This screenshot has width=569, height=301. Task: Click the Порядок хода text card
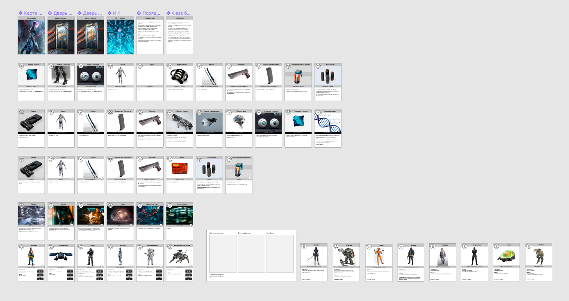150,36
